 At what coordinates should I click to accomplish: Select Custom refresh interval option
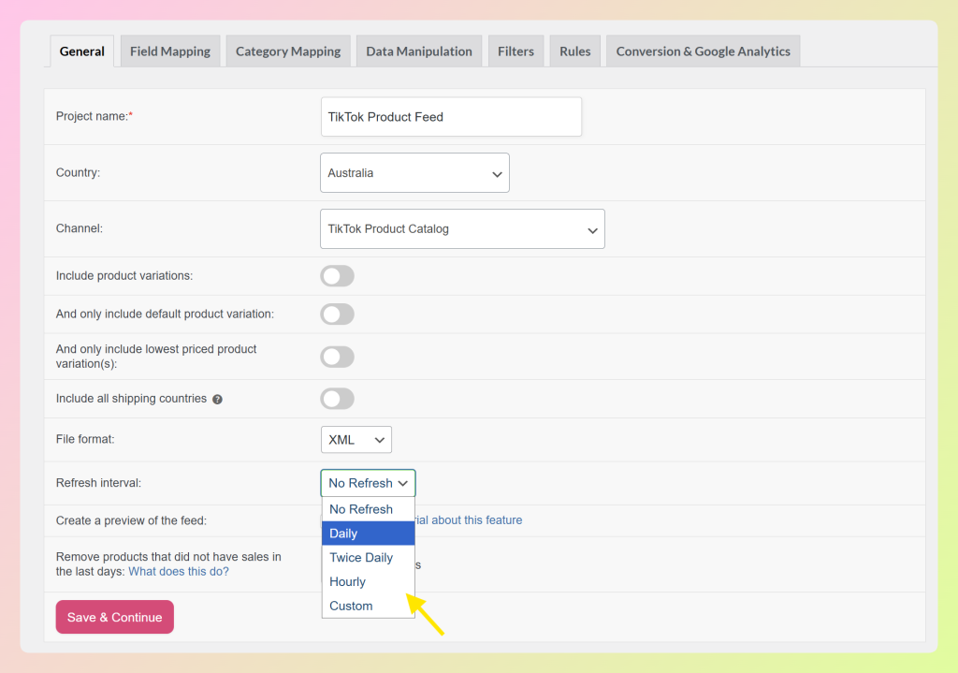coord(368,606)
